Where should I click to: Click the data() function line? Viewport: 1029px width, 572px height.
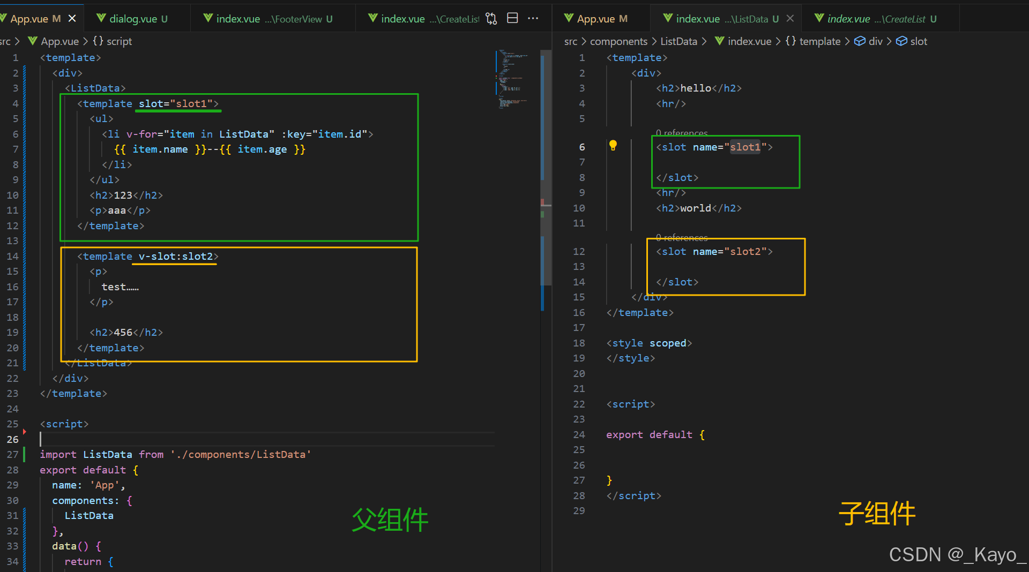pyautogui.click(x=77, y=546)
